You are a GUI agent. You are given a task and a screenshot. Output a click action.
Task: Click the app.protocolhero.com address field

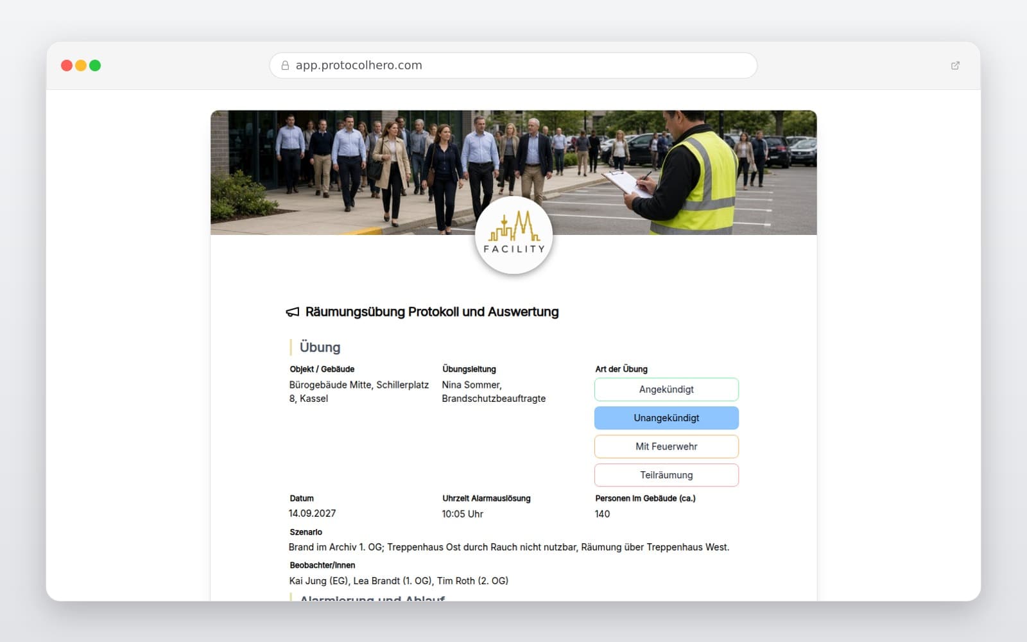[x=513, y=65]
